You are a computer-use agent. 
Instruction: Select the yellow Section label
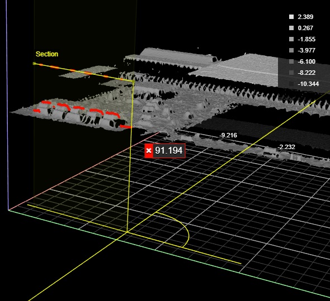[47, 54]
